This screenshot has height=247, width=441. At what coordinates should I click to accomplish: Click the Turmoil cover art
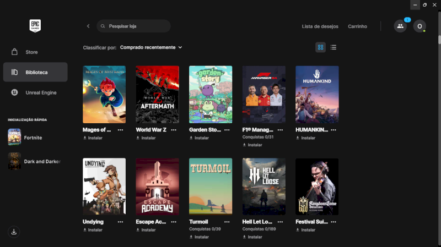pyautogui.click(x=211, y=186)
